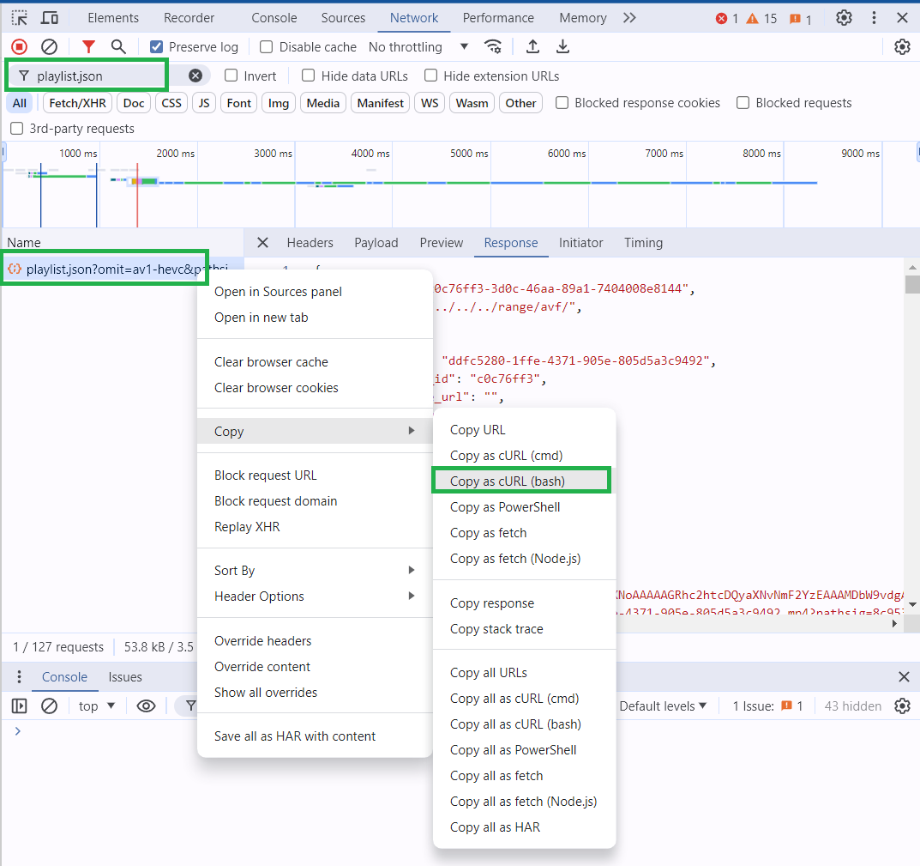Choose Copy as fetch (Node.js)
This screenshot has width=920, height=866.
(524, 558)
